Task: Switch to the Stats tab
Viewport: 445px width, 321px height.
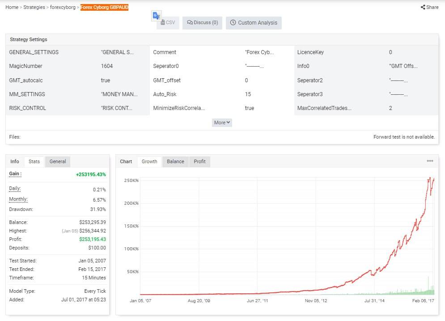Action: click(34, 161)
